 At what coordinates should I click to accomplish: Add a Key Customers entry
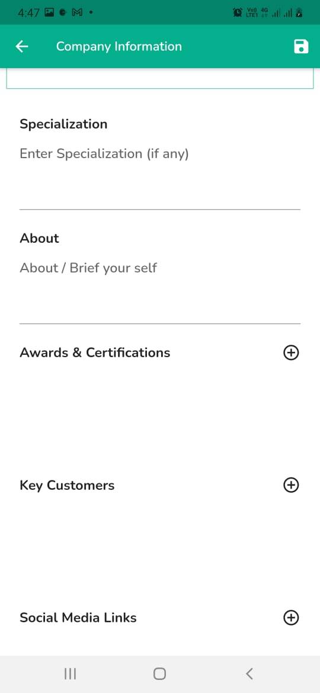click(x=291, y=485)
